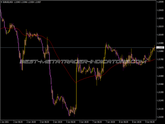The width and height of the screenshot is (165, 124).
Task: Click the current price tag 1.21937
Action: pos(160,48)
